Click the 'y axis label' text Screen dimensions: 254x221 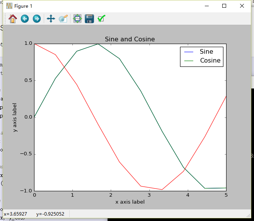pos(15,117)
